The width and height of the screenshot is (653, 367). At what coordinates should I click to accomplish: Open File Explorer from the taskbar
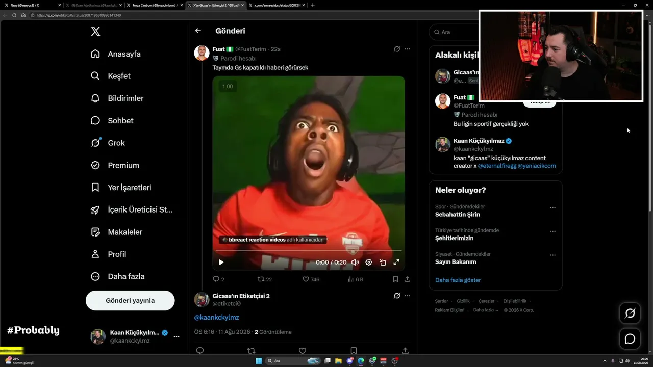pos(339,361)
